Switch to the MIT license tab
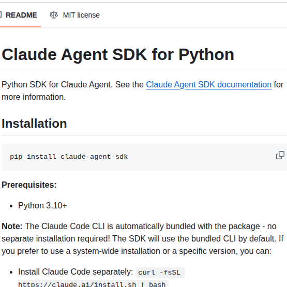 pyautogui.click(x=74, y=15)
